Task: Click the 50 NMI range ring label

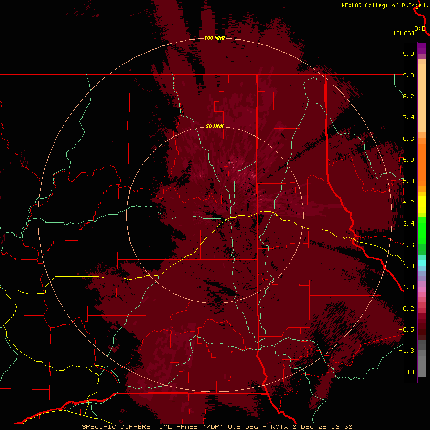Action: pyautogui.click(x=215, y=126)
